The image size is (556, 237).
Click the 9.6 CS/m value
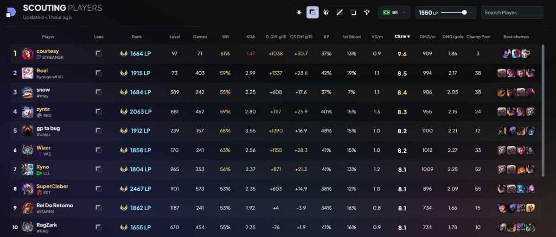point(402,54)
